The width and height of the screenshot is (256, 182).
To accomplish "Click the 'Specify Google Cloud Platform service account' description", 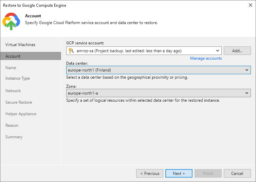I will [91, 23].
